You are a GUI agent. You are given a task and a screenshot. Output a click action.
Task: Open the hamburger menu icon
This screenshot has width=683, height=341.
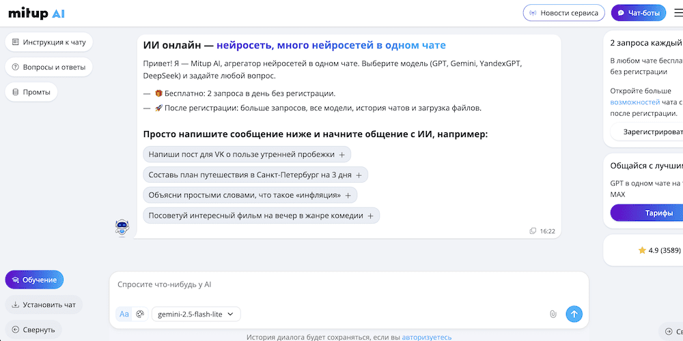(x=678, y=13)
